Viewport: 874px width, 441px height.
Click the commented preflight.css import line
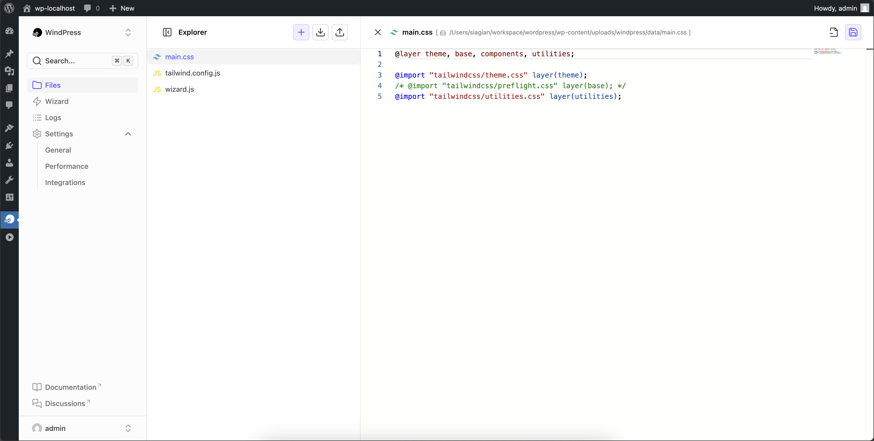coord(510,86)
